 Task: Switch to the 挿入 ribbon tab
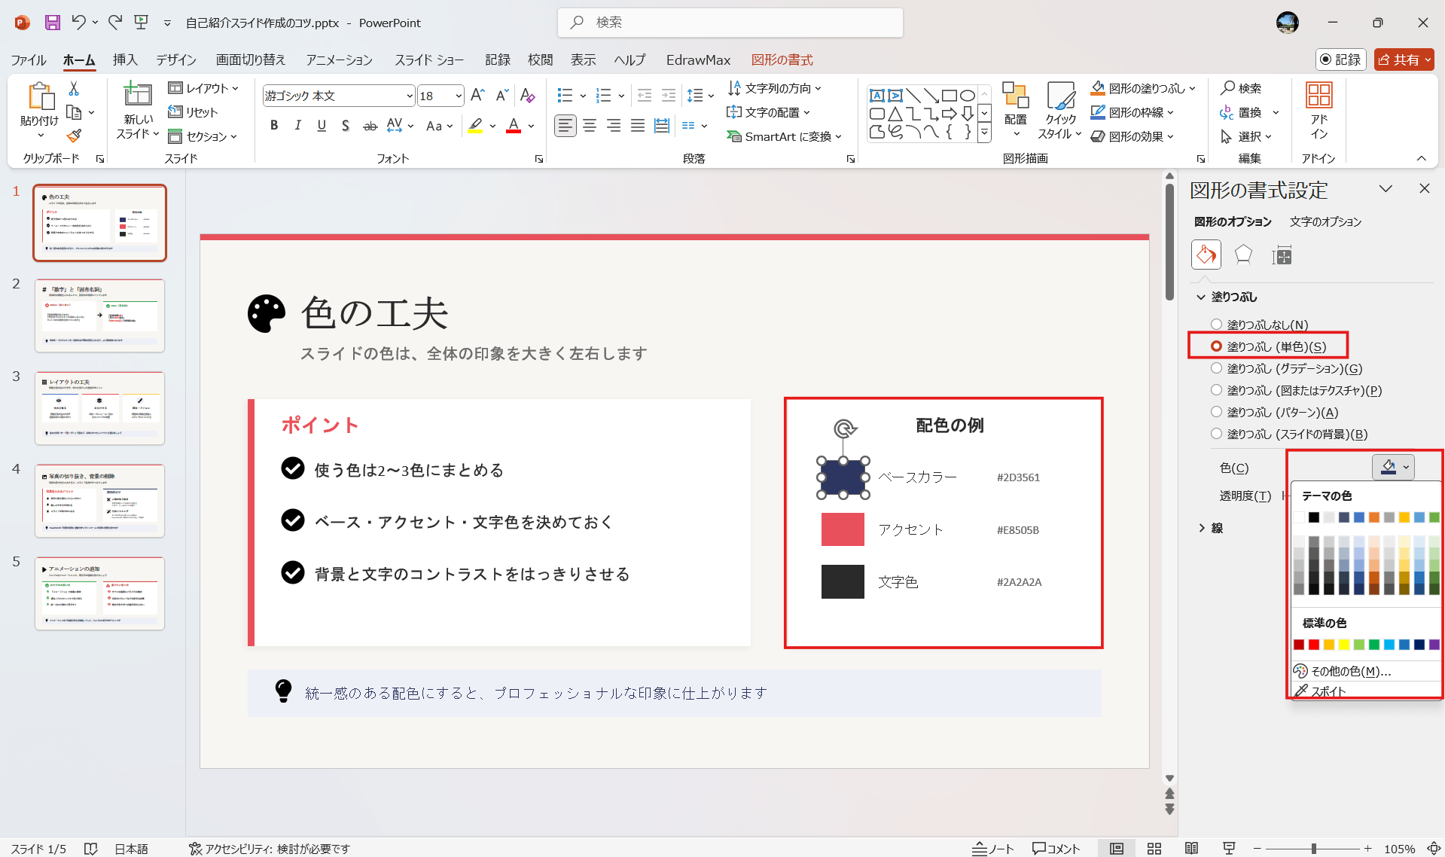pyautogui.click(x=124, y=59)
